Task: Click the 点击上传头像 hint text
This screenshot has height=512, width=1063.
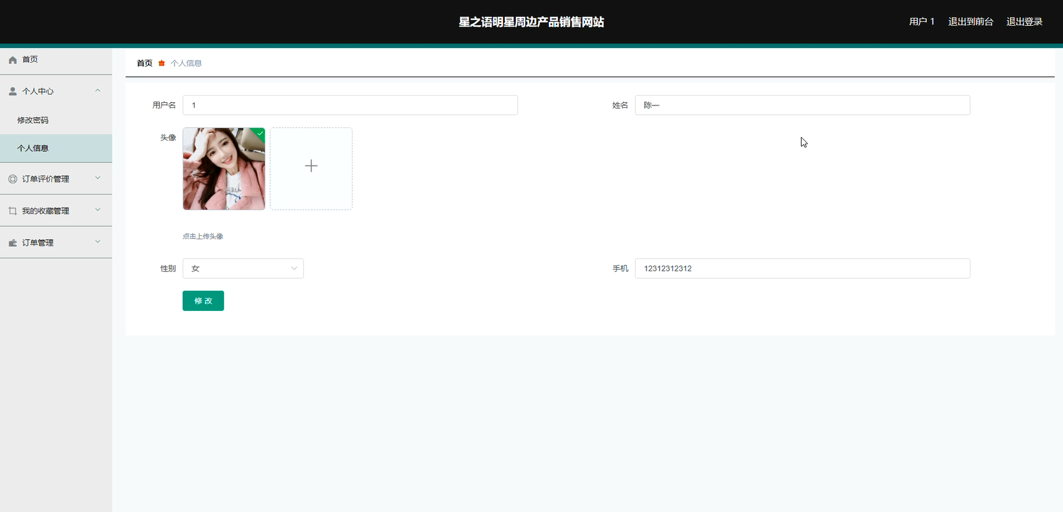Action: (203, 237)
